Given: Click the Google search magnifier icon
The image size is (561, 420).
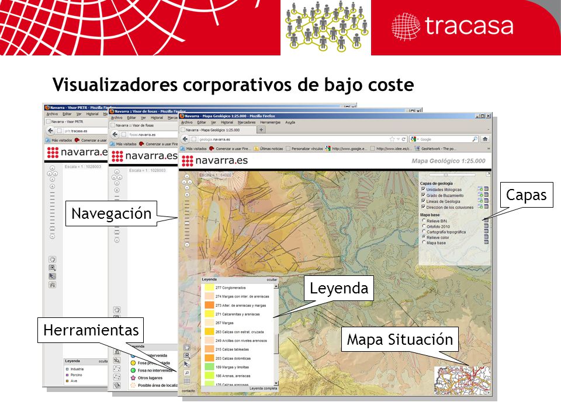Looking at the screenshot, I should tap(475, 139).
